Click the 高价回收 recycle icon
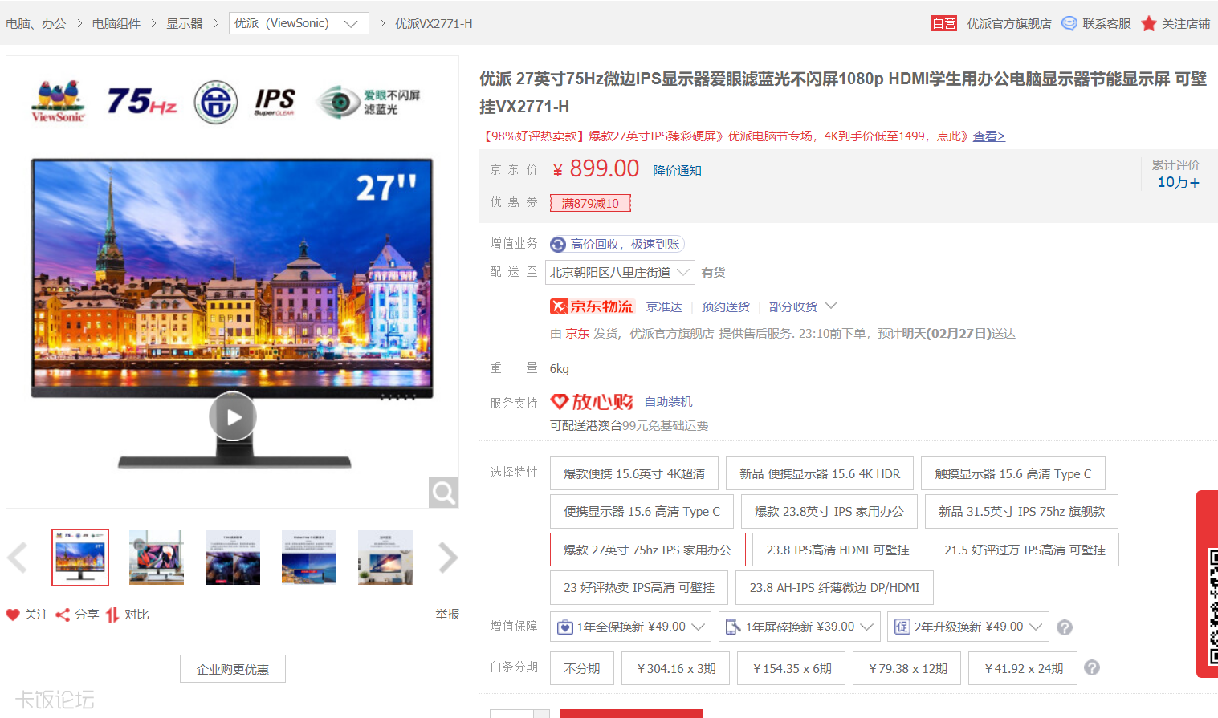Image resolution: width=1218 pixels, height=718 pixels. [558, 245]
